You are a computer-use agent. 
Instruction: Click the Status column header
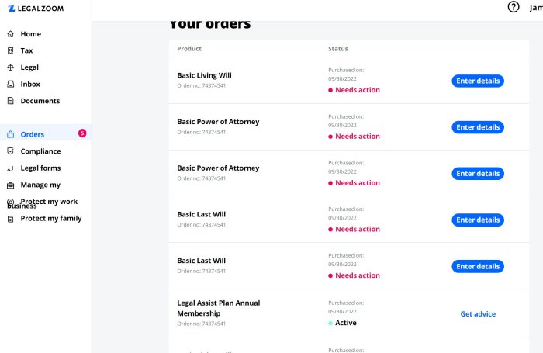(x=338, y=49)
